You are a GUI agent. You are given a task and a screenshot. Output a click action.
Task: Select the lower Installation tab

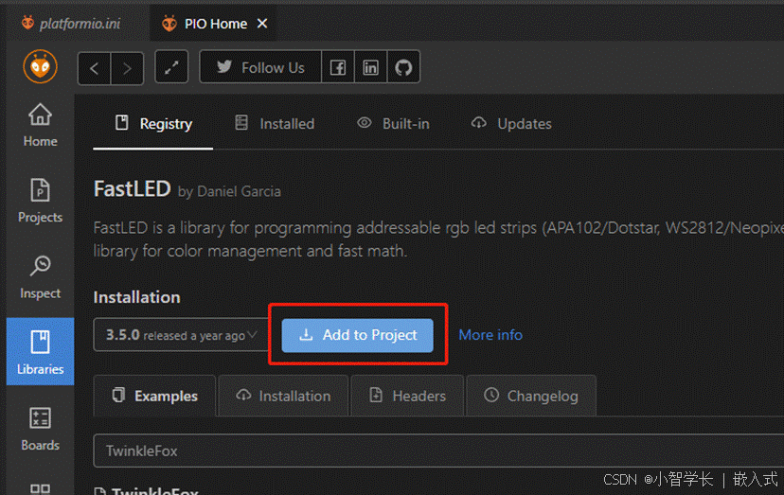[x=283, y=396]
